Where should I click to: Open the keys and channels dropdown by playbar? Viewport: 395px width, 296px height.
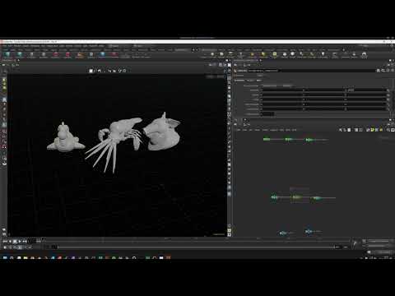tap(379, 241)
